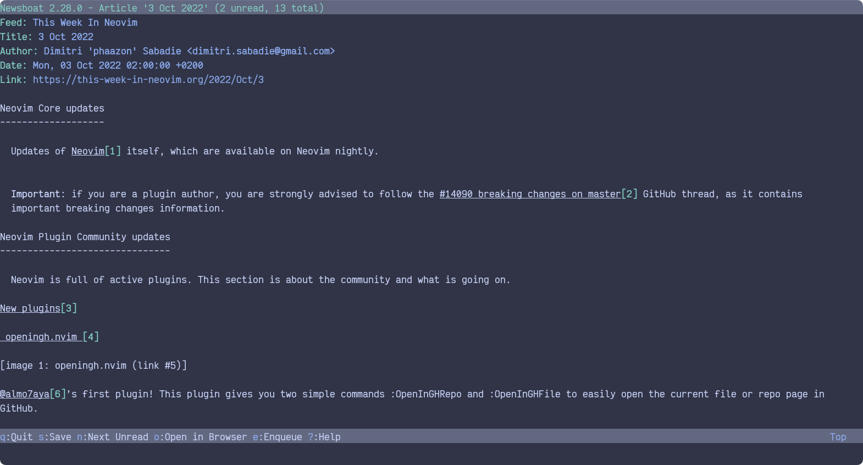Select the e:Enqueue shortcut hint
This screenshot has width=863, height=465.
(x=278, y=437)
